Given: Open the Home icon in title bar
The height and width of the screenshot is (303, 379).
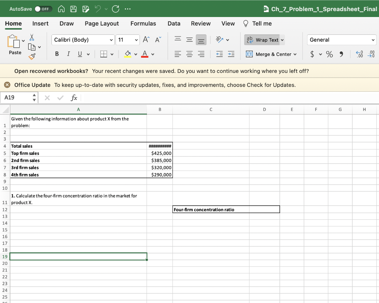Looking at the screenshot, I should click(61, 9).
